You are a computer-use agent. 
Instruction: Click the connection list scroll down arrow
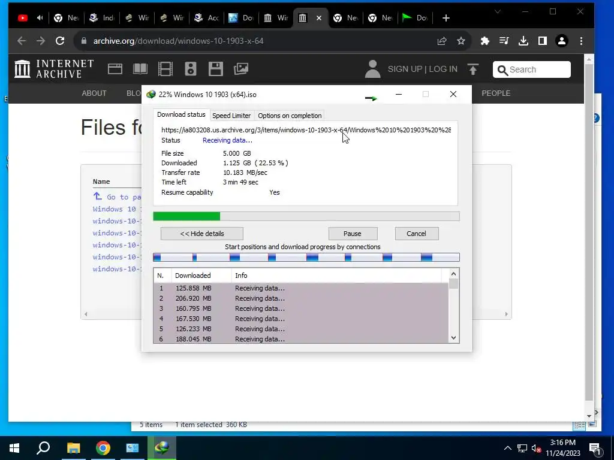coord(453,338)
